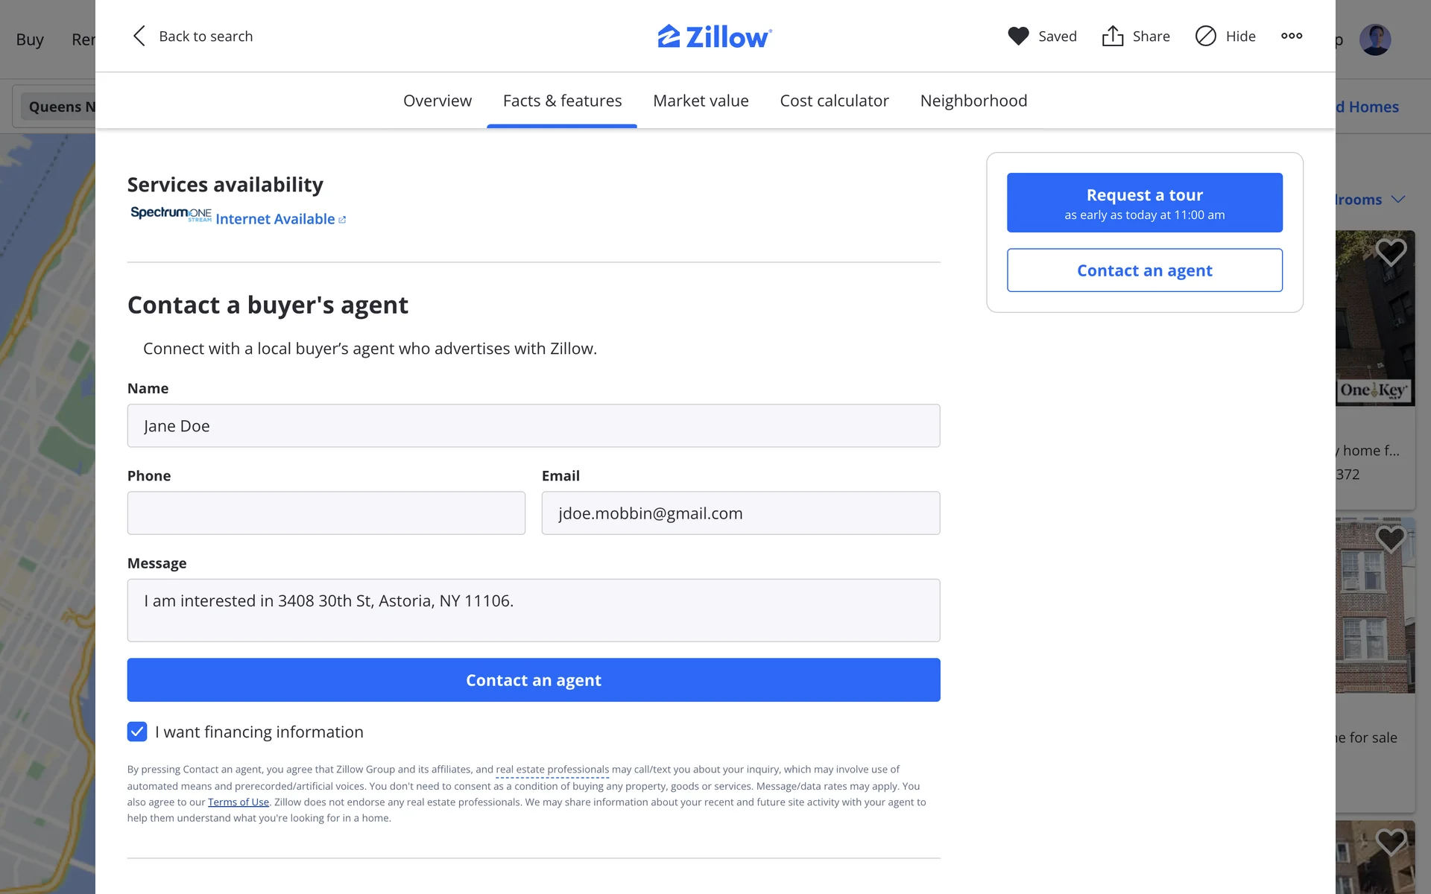The height and width of the screenshot is (894, 1431).
Task: Toggle heart on bottom listing thumbnail
Action: [1391, 842]
